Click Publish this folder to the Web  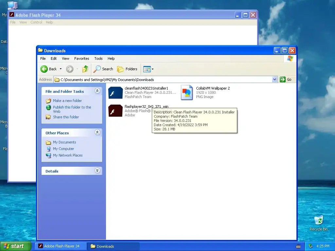point(72,109)
